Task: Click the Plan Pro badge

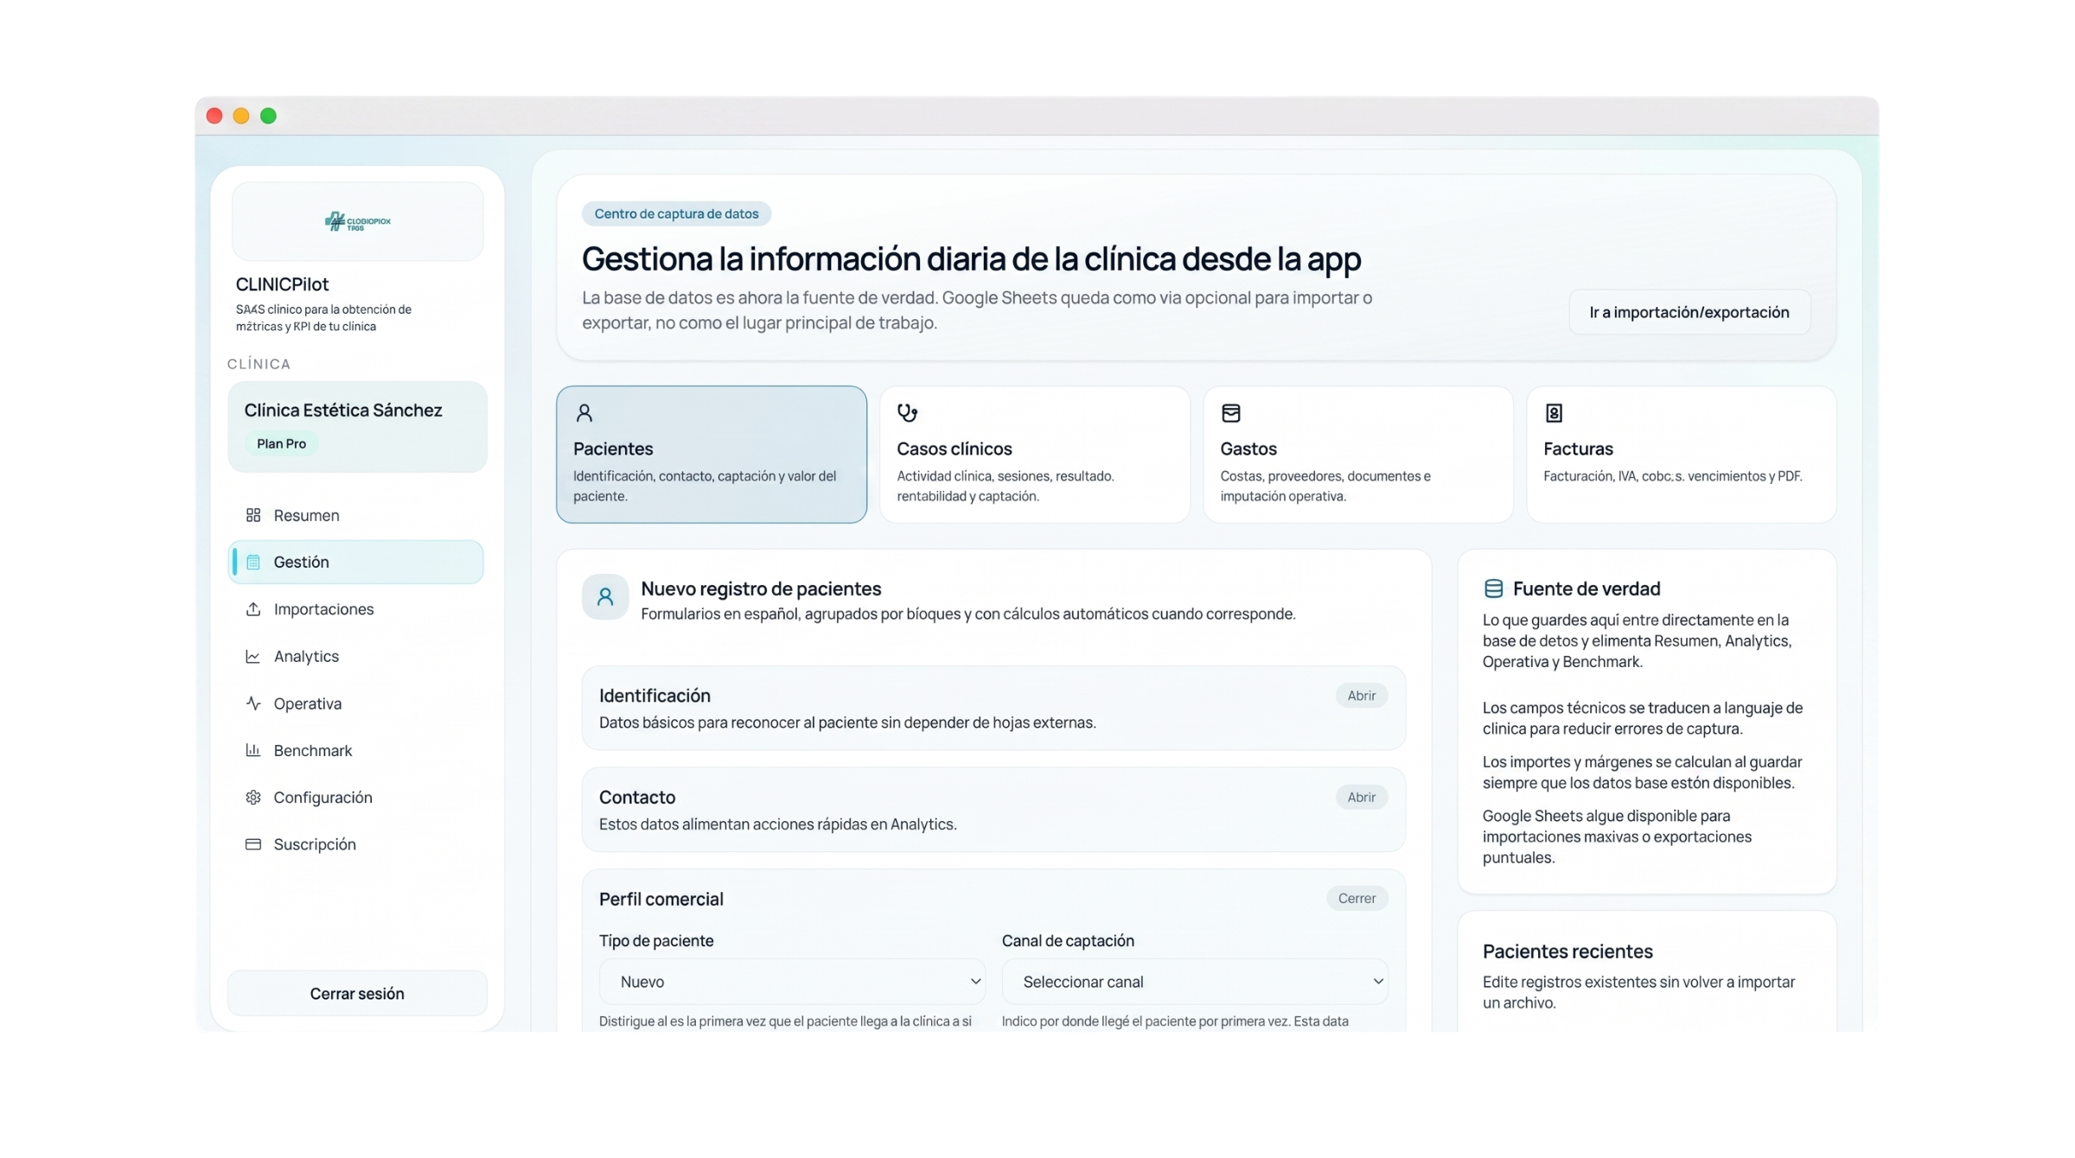Action: pos(281,444)
